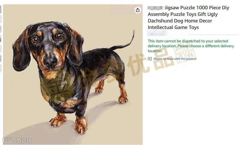Select the seventh thumbnail in left strip
The height and width of the screenshot is (145, 240).
(1, 68)
